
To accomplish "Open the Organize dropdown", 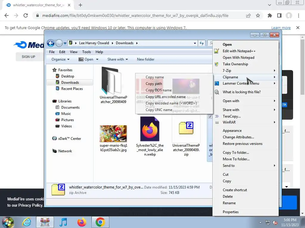I will (x=60, y=59).
